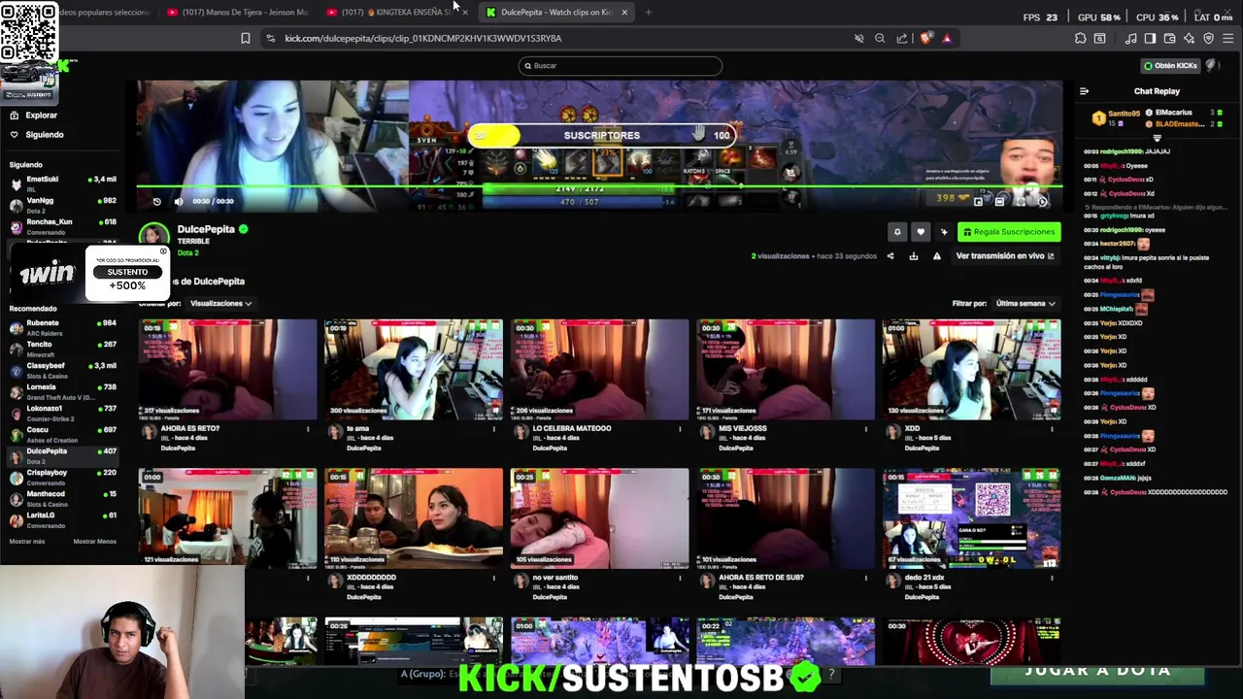
Task: Select the DulcePepita Watch clips tab
Action: click(x=555, y=13)
